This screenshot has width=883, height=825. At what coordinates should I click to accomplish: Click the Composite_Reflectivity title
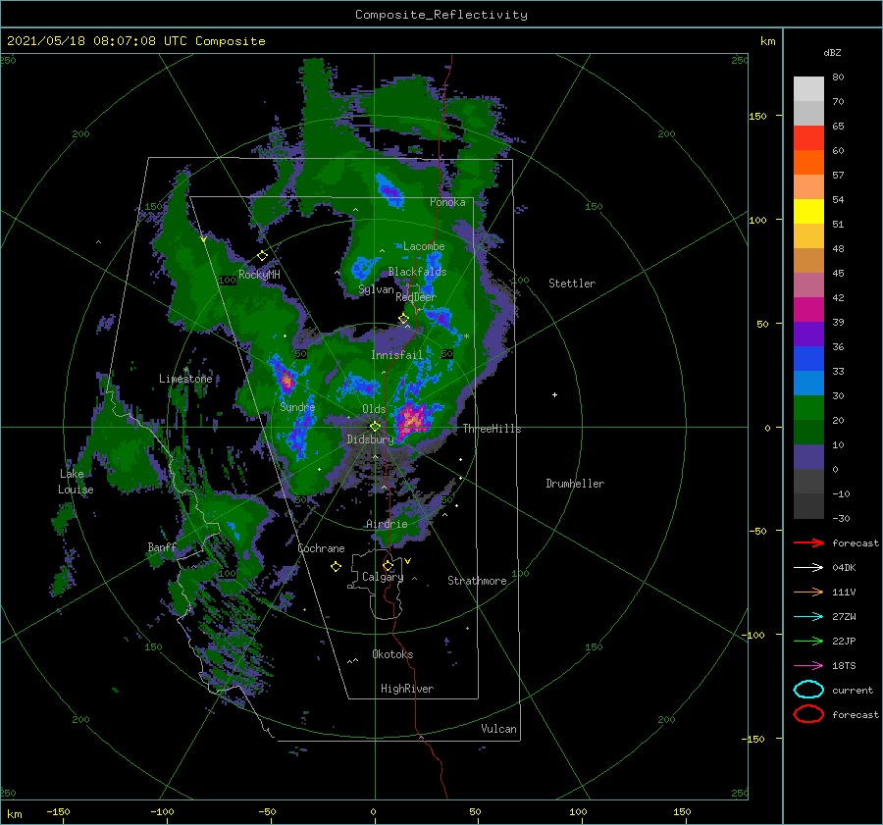click(x=441, y=14)
